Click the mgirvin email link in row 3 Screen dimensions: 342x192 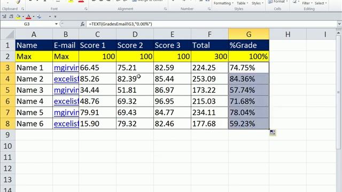point(66,68)
